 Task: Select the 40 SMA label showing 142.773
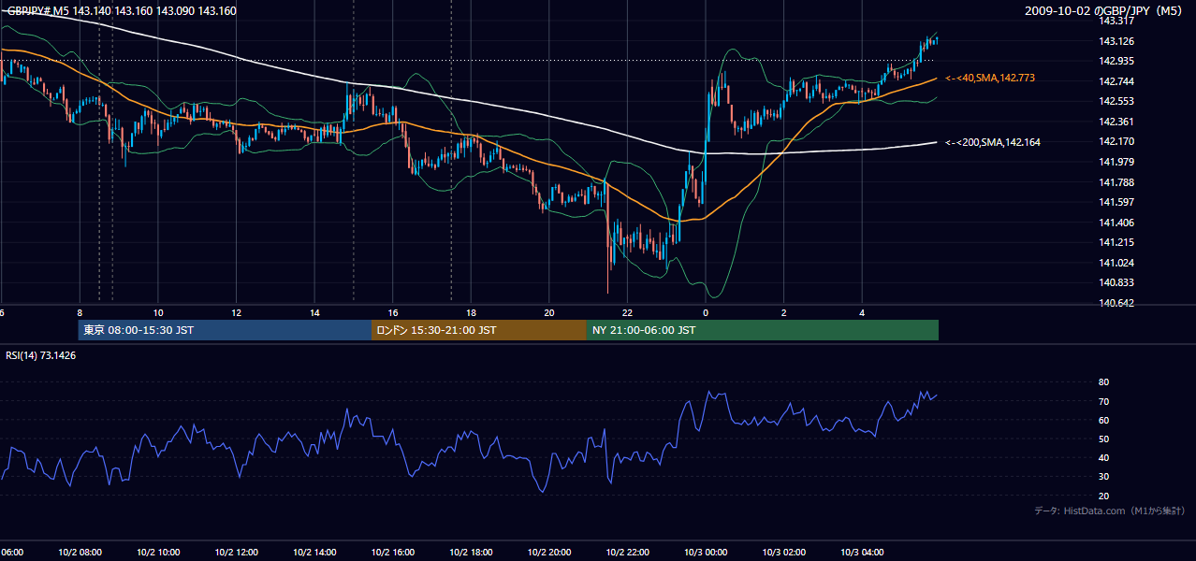pos(990,78)
